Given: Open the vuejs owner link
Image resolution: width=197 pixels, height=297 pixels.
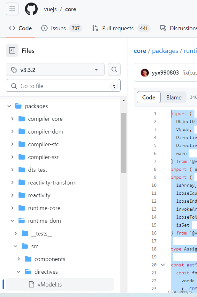Looking at the screenshot, I should (x=50, y=9).
